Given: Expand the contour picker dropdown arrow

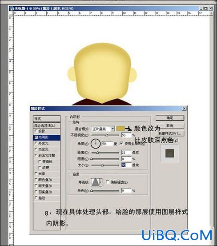Looking at the screenshot, I should 101,182.
